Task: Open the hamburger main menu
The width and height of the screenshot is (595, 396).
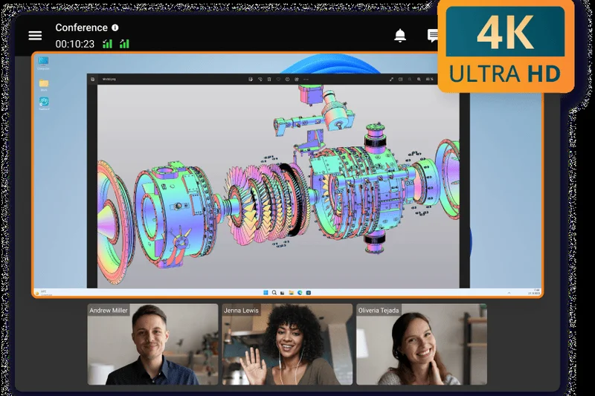Action: click(35, 36)
